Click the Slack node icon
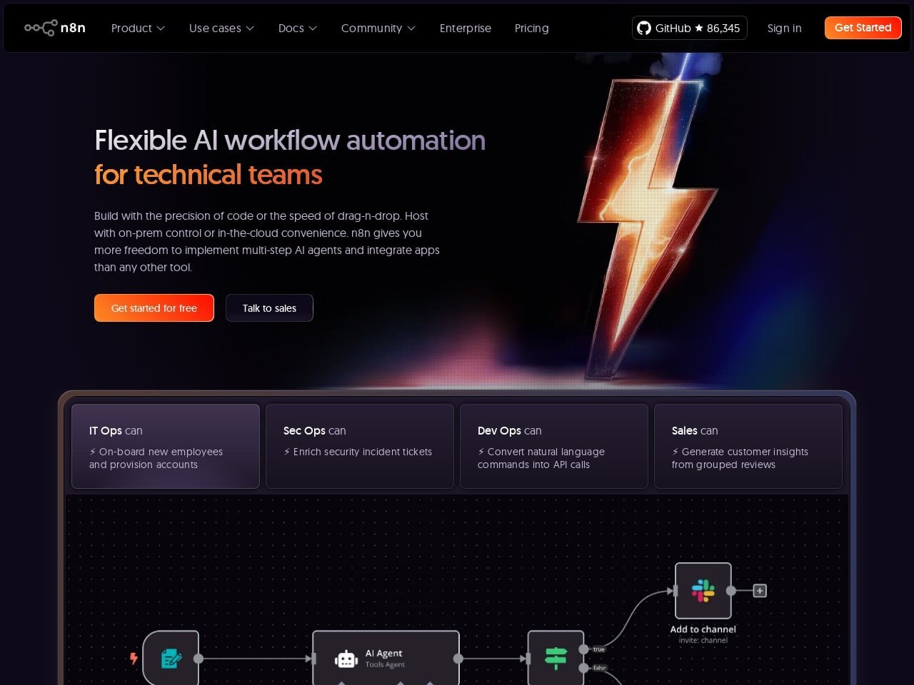The width and height of the screenshot is (914, 685). pos(703,591)
